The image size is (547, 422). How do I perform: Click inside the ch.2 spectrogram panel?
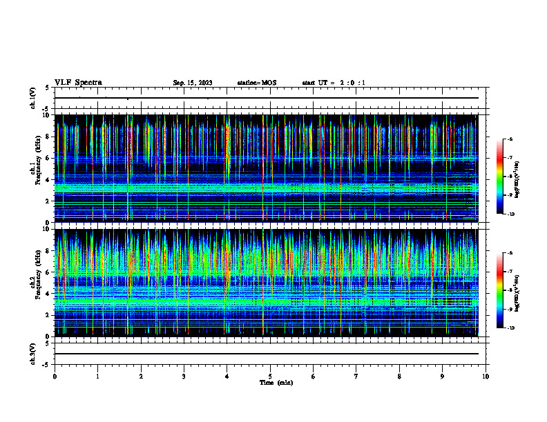pyautogui.click(x=267, y=283)
